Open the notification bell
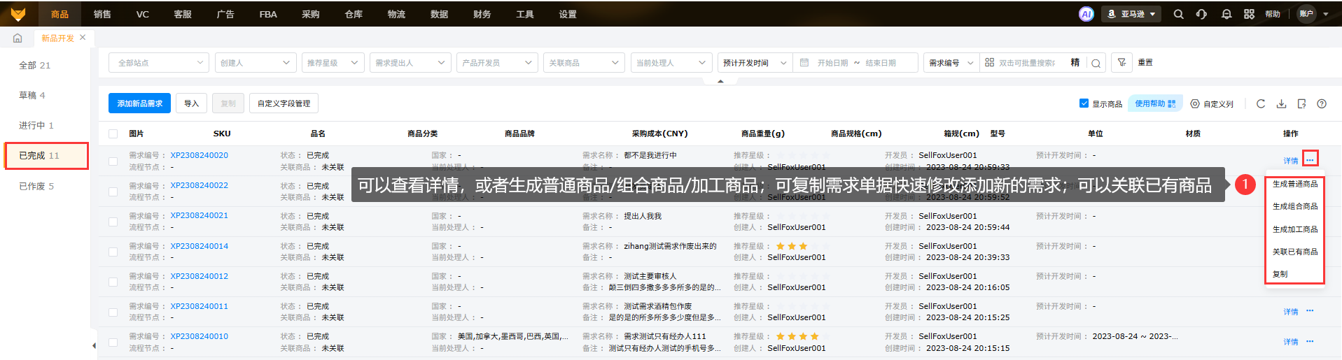Image resolution: width=1342 pixels, height=360 pixels. click(x=1226, y=14)
